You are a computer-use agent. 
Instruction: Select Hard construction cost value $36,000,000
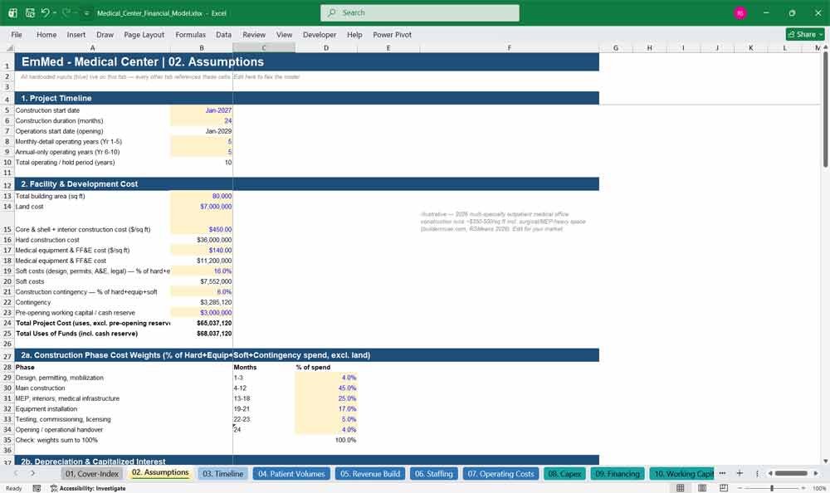pyautogui.click(x=202, y=240)
